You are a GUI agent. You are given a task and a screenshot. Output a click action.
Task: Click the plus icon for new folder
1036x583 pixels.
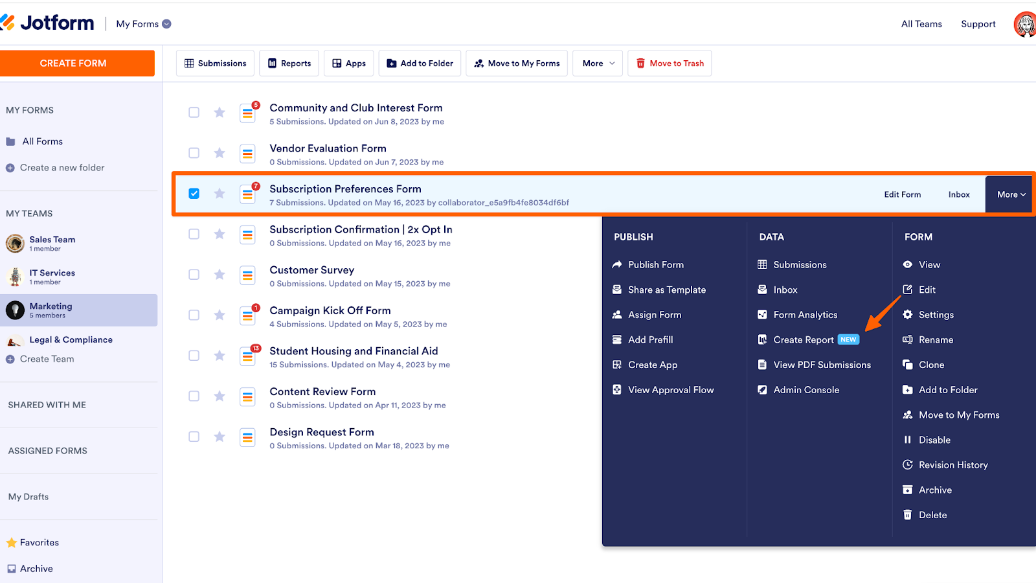(x=10, y=168)
